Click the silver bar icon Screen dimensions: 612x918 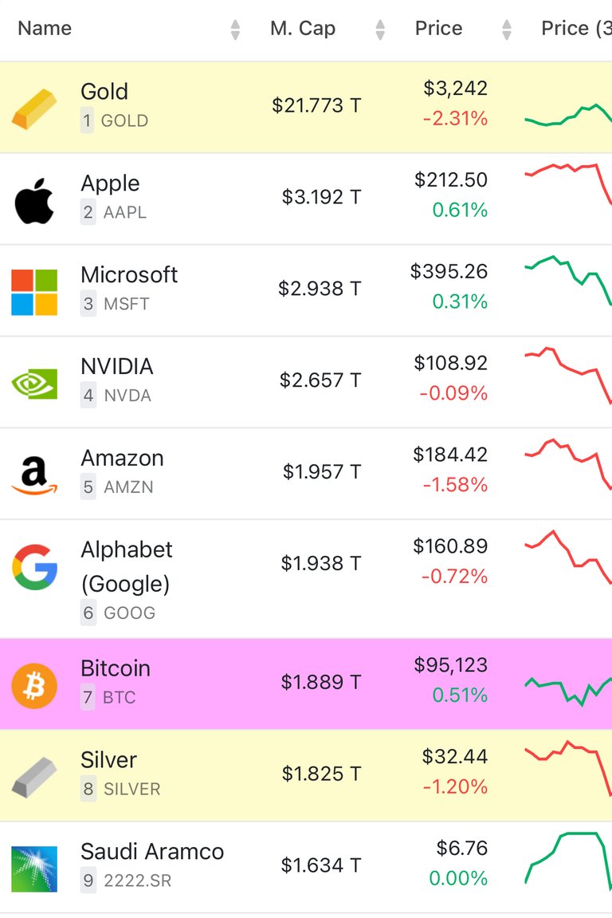[x=34, y=777]
